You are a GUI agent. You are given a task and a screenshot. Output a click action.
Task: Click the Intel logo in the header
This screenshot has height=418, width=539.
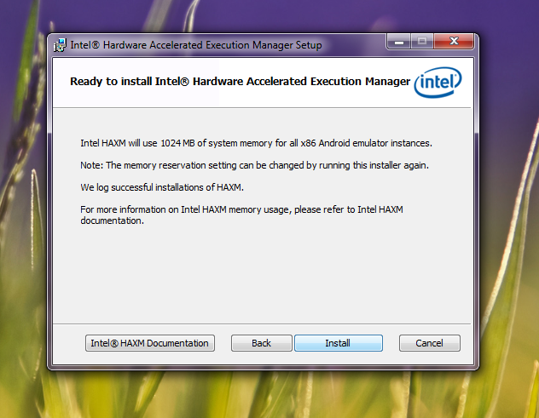point(438,83)
